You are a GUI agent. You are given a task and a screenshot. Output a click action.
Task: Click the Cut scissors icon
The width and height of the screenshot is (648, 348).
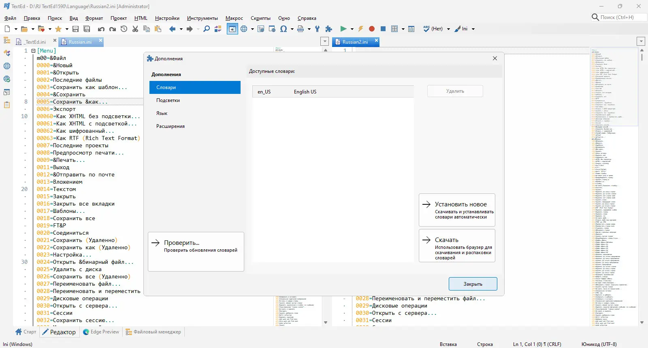point(135,29)
